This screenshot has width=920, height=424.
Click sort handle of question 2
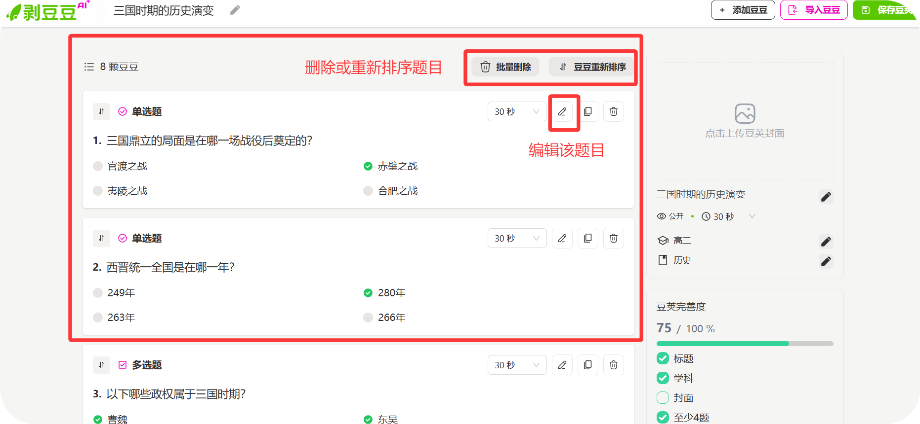[101, 238]
